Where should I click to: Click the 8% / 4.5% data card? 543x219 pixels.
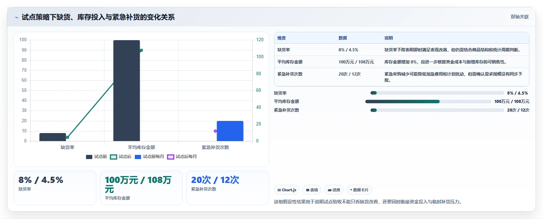click(x=55, y=188)
